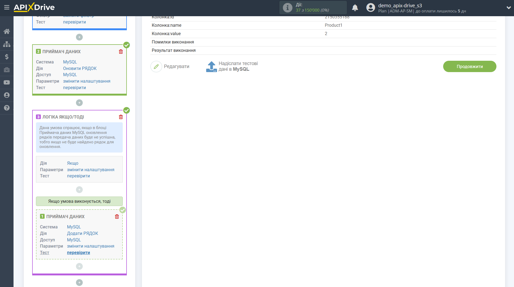Open the connections sitemap icon in sidebar
Screen dimensions: 514x287
pyautogui.click(x=7, y=44)
